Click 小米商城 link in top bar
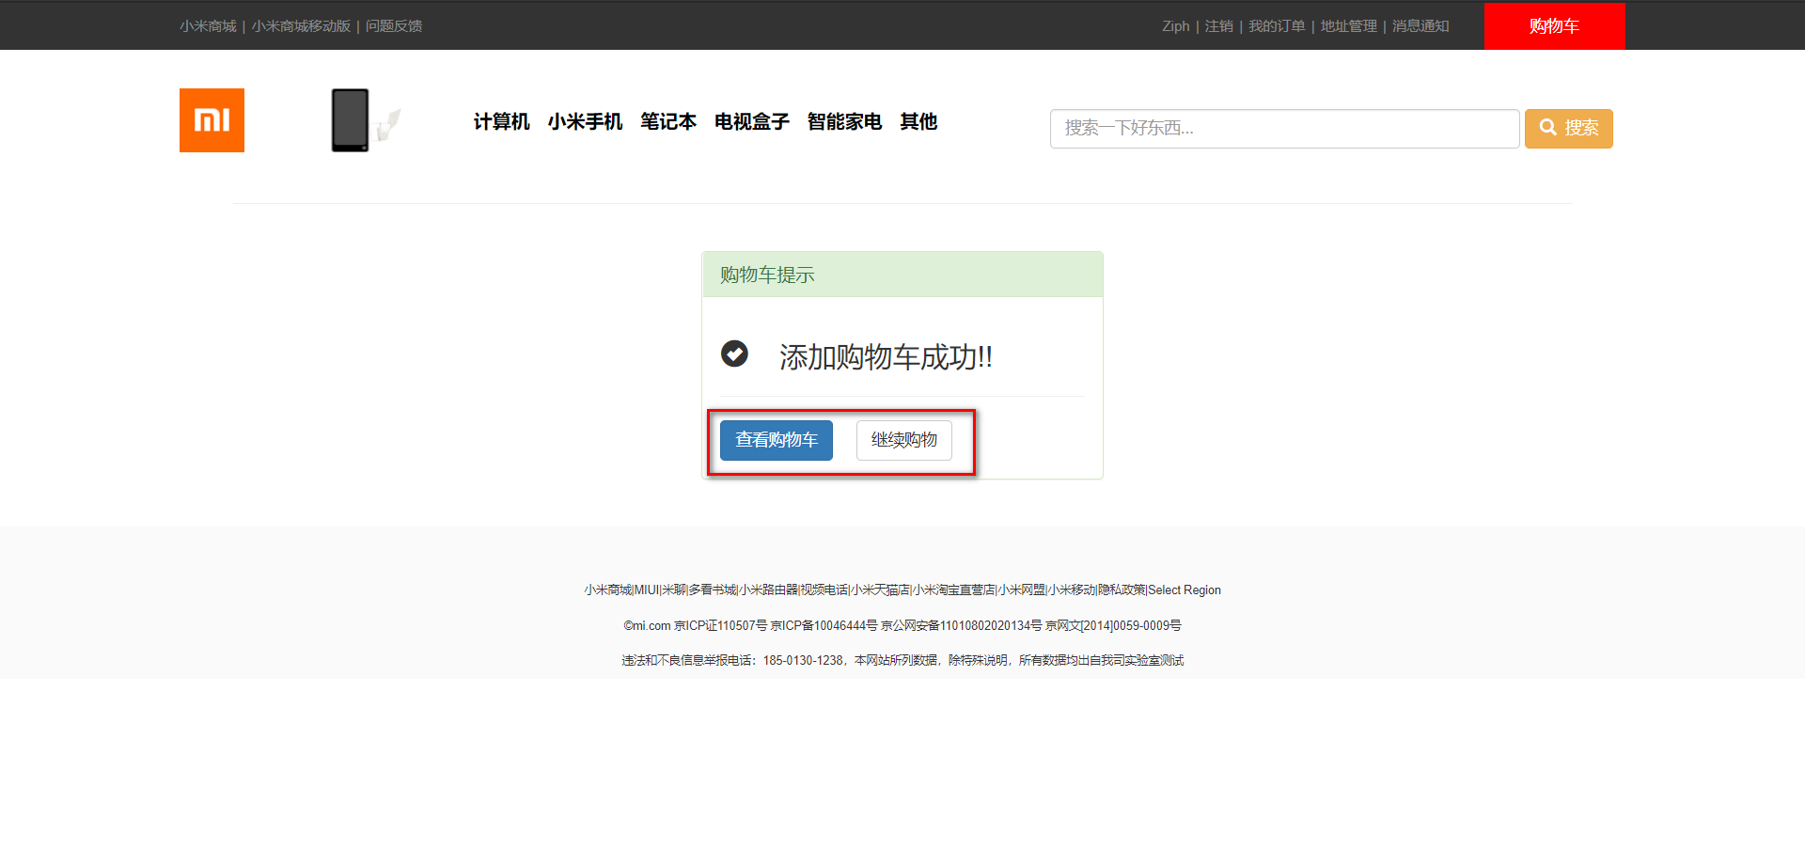The width and height of the screenshot is (1805, 849). [208, 26]
